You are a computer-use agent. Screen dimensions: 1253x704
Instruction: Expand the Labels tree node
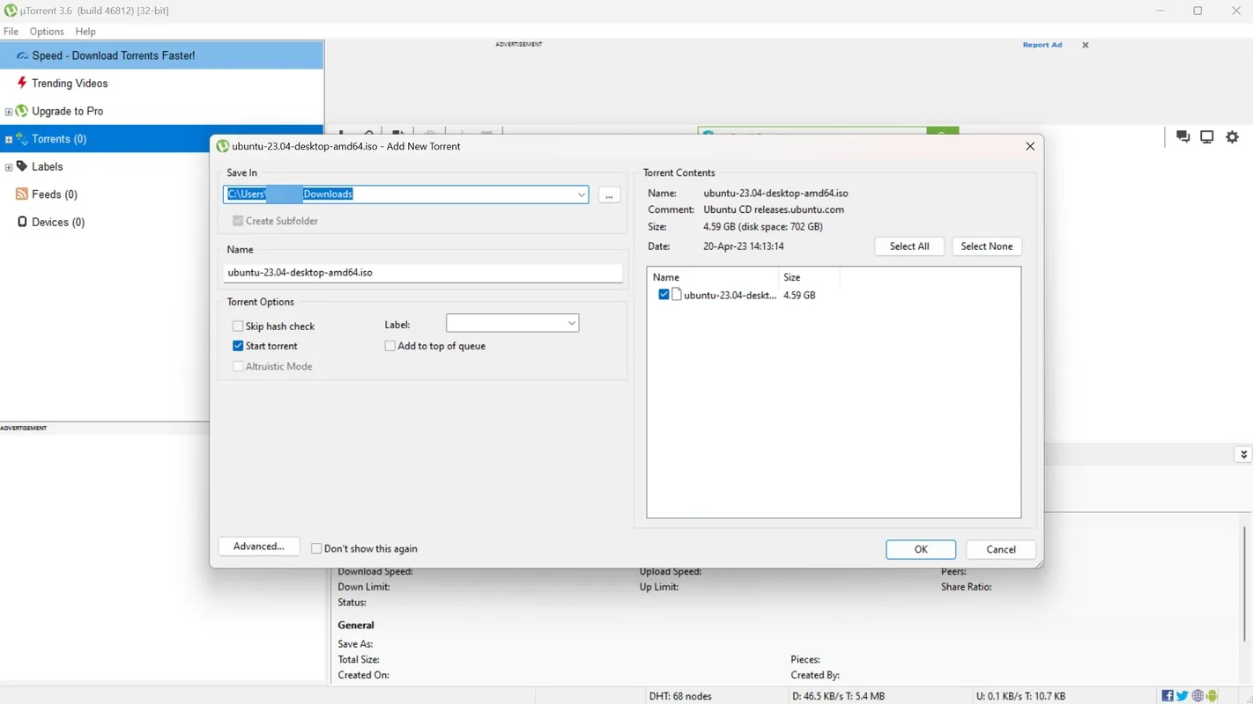point(9,167)
